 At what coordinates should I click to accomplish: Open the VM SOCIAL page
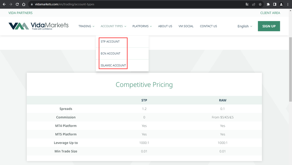[186, 26]
